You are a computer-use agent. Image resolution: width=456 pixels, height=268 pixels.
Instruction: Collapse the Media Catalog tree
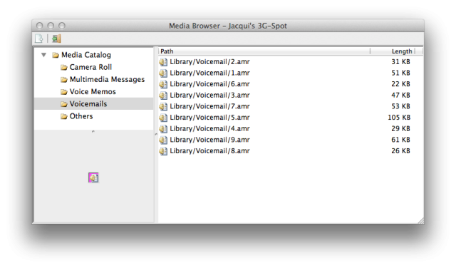(43, 55)
